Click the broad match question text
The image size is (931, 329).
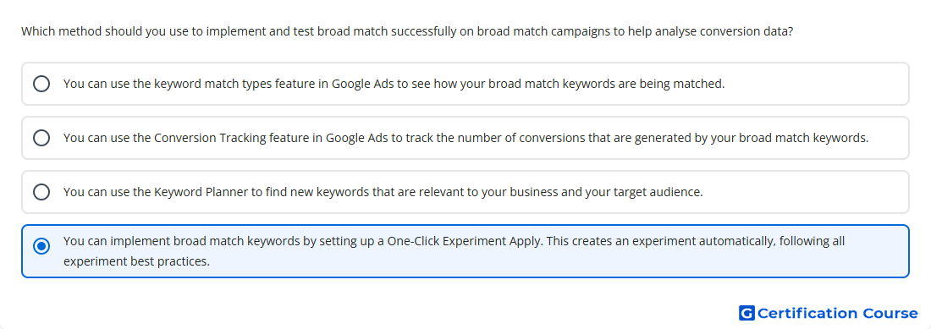tap(407, 30)
